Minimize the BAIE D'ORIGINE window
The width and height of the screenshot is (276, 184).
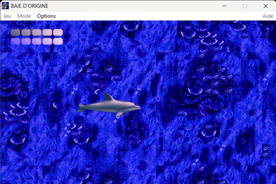coord(224,6)
